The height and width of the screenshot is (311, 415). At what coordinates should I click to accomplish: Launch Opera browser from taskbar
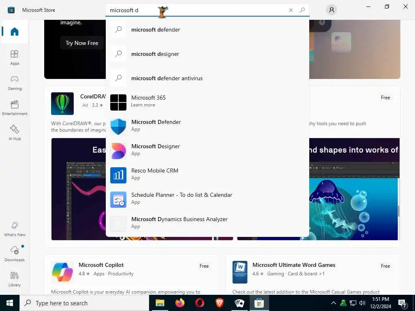(199, 303)
